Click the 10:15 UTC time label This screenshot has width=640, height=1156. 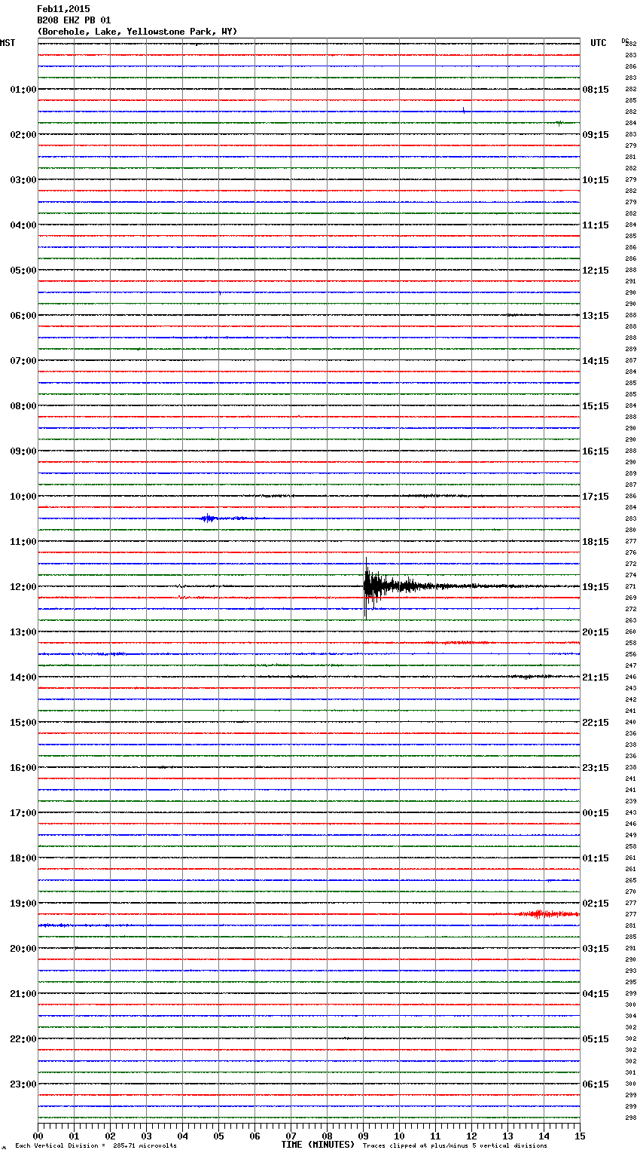coord(596,180)
